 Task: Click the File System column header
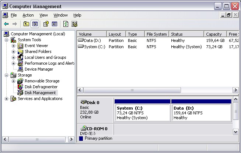pos(156,34)
